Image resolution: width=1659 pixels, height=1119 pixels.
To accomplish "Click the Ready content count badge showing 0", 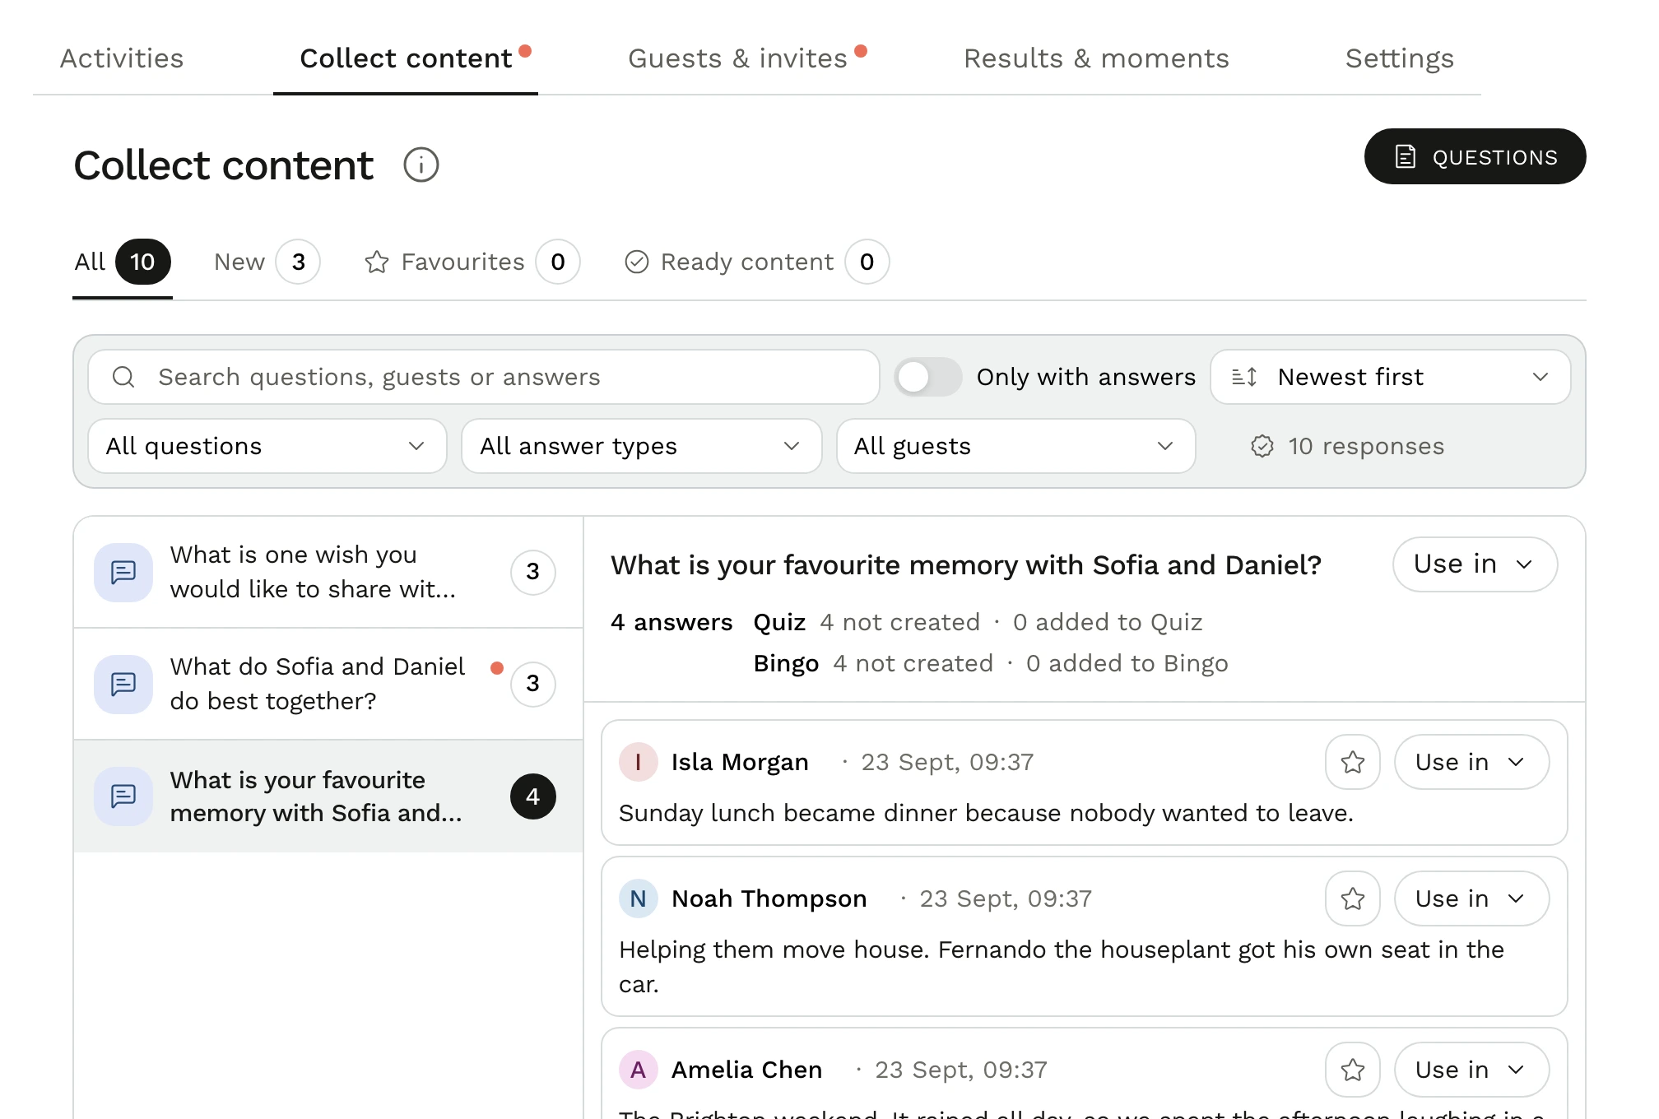I will [x=867, y=262].
